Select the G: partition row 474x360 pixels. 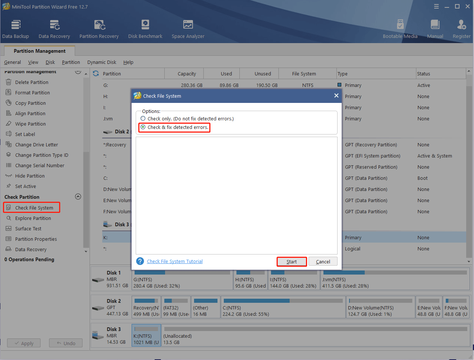(x=284, y=85)
